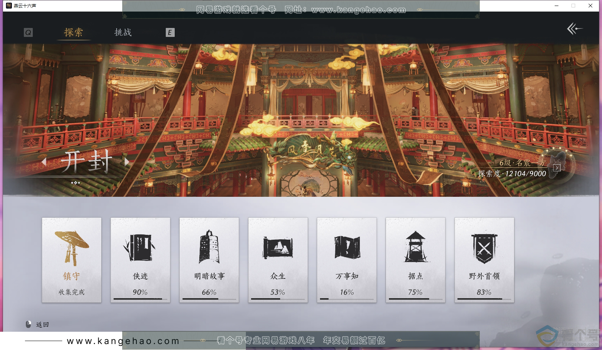Click the 90% progress bar under 侠迹
This screenshot has height=350, width=602.
140,299
